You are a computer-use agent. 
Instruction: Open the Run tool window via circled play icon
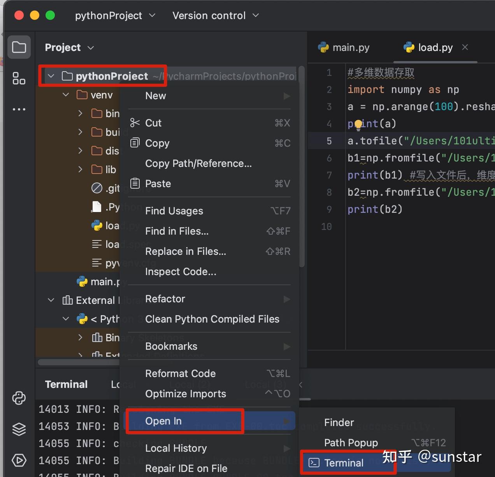coord(19,460)
